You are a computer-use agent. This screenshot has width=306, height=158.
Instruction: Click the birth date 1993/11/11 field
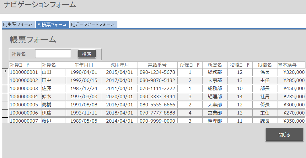[84, 113]
